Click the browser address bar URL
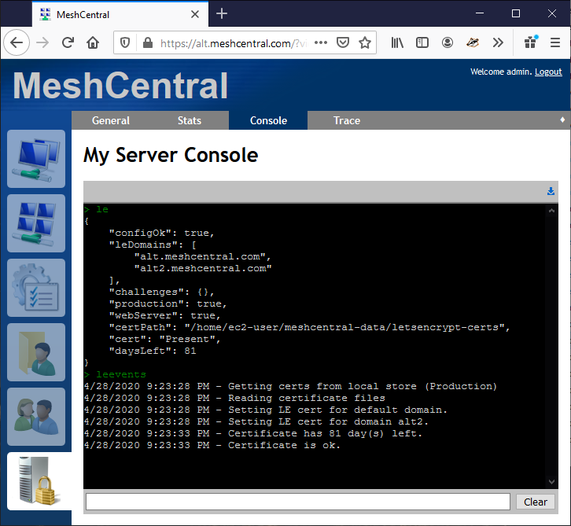This screenshot has width=571, height=526. [233, 43]
